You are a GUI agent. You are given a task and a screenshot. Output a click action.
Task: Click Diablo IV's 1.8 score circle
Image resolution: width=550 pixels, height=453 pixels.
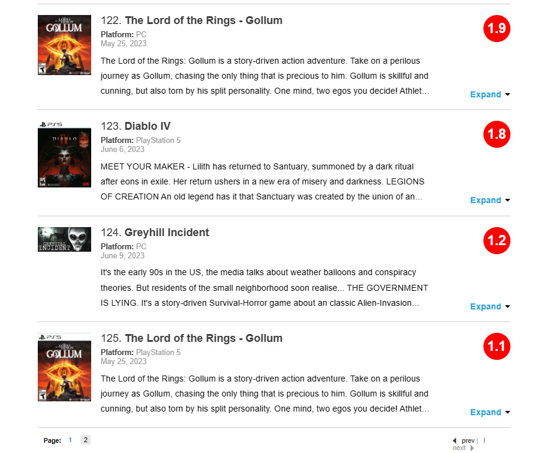[x=497, y=134]
